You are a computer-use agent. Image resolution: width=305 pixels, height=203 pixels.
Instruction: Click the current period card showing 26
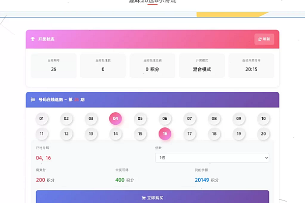coord(54,65)
